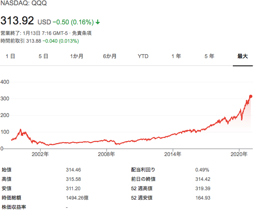
Task: Click the 営業終了 timestamp text
Action: point(34,33)
